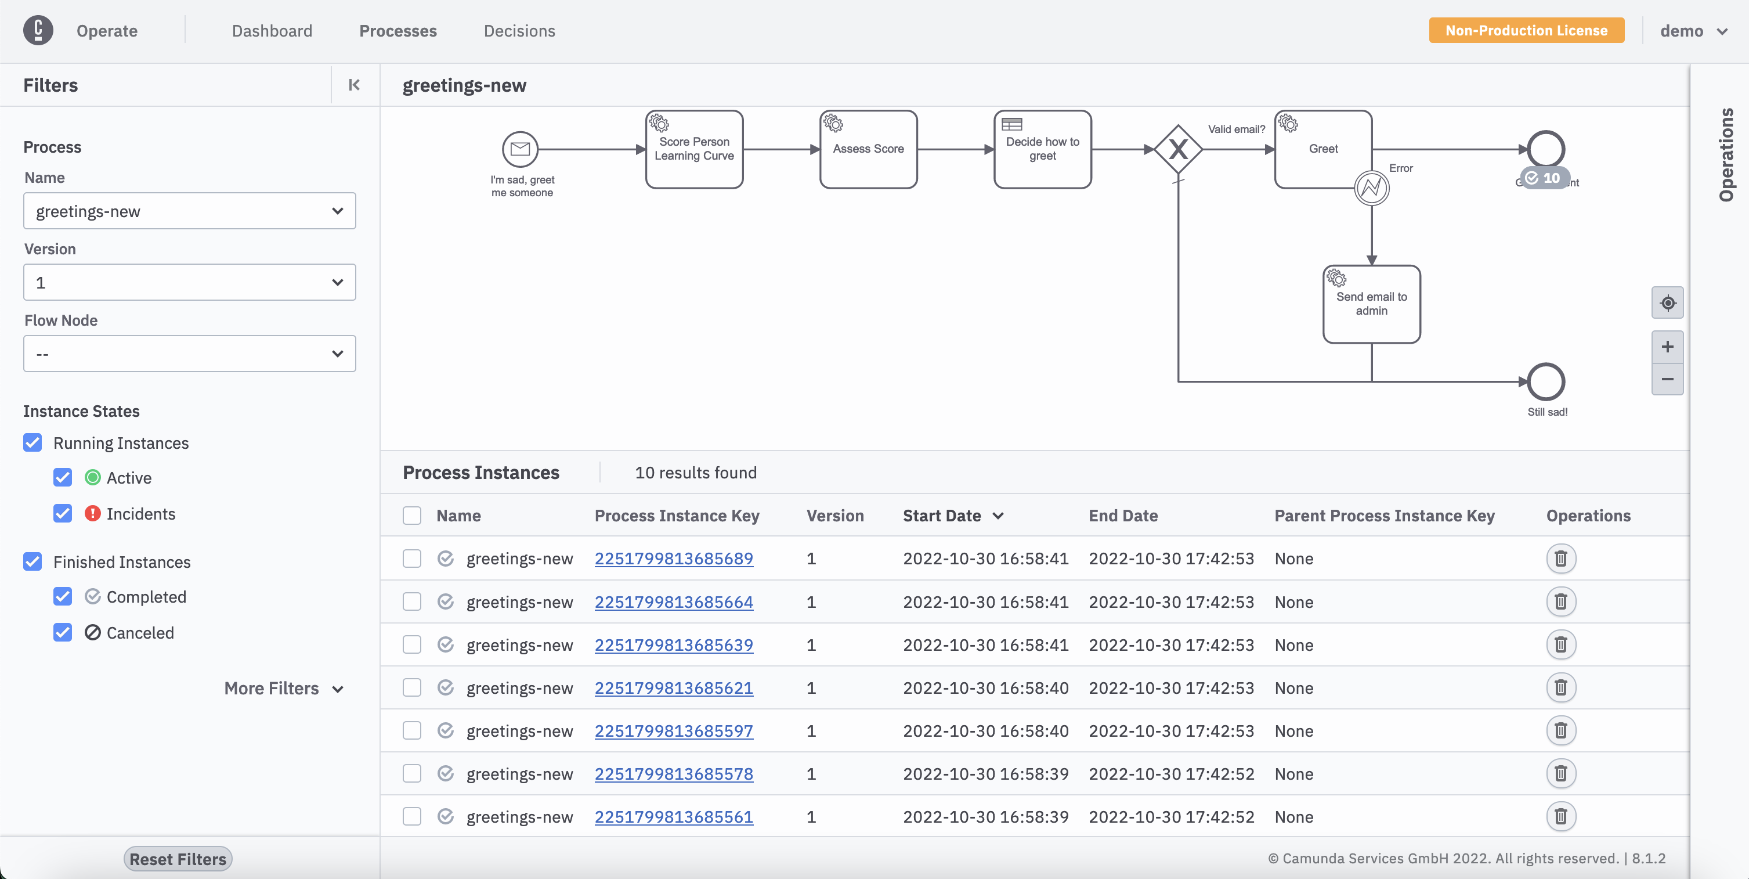Go to the Decisions tab
This screenshot has width=1749, height=879.
pos(519,31)
